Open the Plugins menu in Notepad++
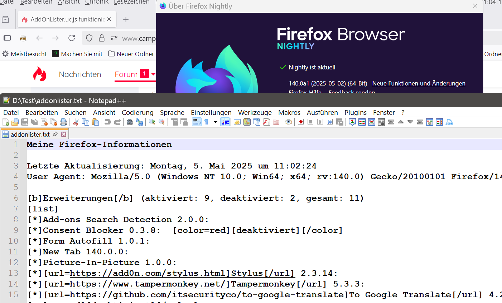Image resolution: width=502 pixels, height=303 pixels. coord(355,112)
